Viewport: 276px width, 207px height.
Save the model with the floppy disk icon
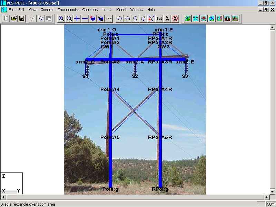pyautogui.click(x=22, y=19)
